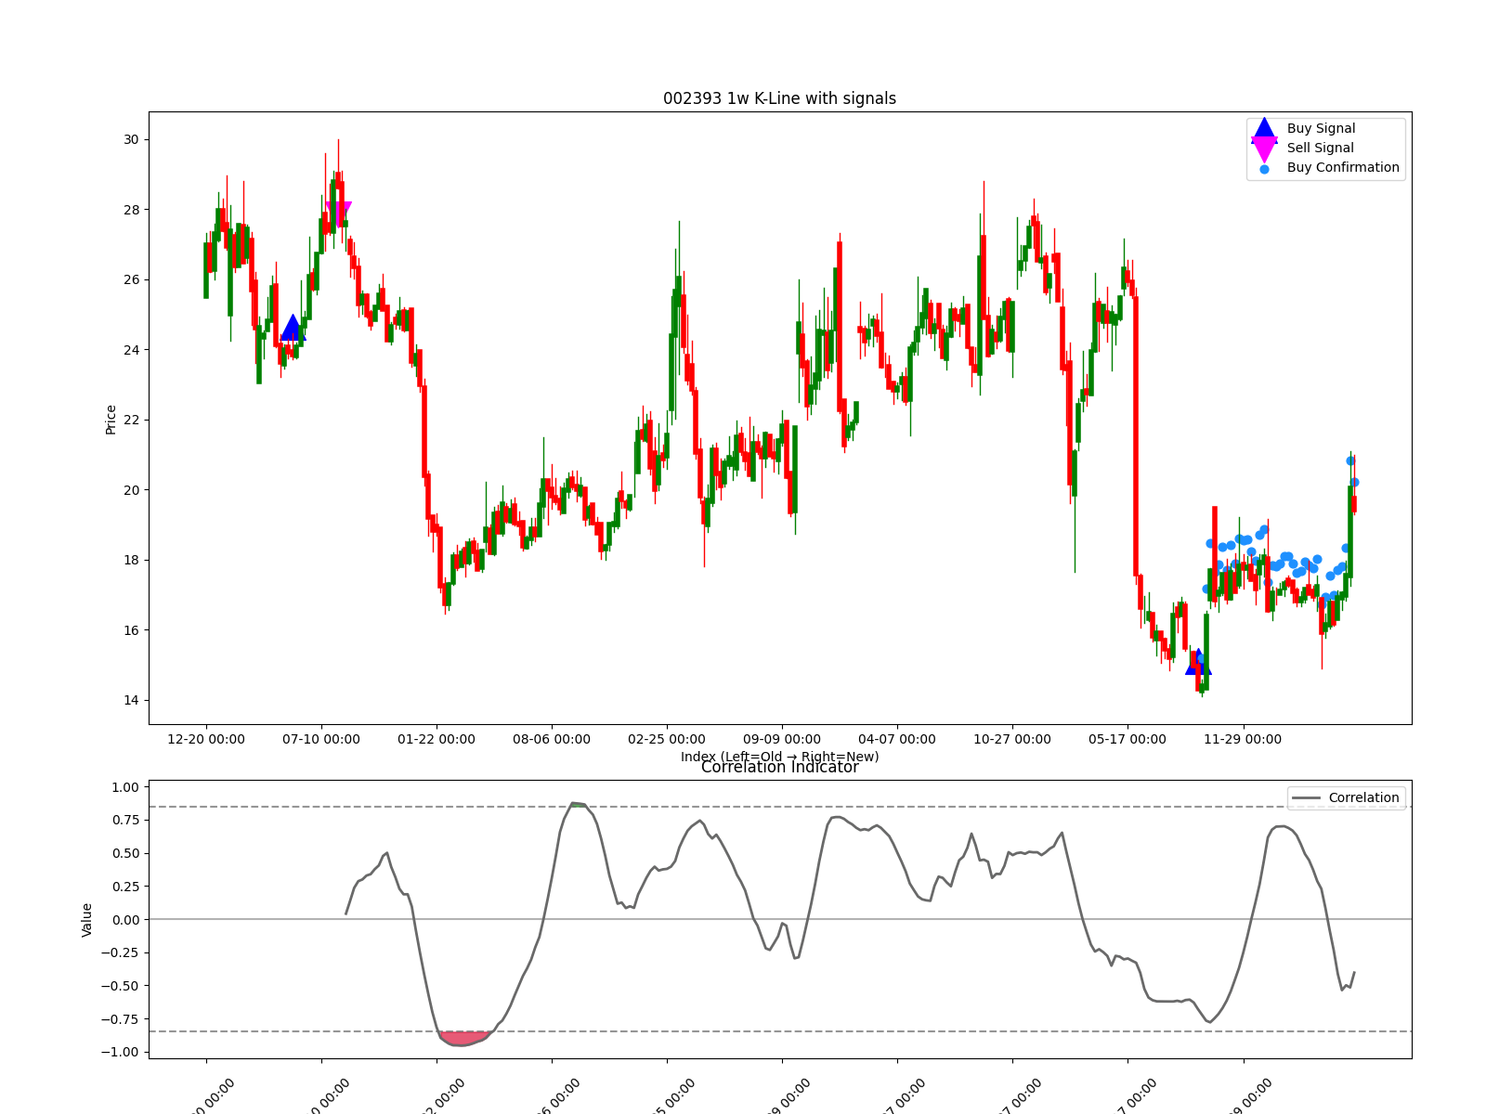The image size is (1486, 1114).
Task: Click the correlation axis tick label 0.00
Action: click(x=124, y=919)
